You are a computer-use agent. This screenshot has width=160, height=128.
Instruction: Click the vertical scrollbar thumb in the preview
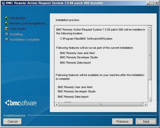click(x=150, y=55)
